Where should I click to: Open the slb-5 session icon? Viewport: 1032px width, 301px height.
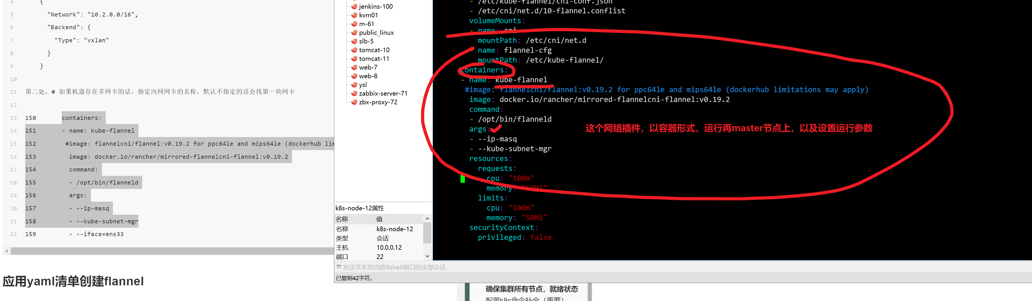click(354, 41)
